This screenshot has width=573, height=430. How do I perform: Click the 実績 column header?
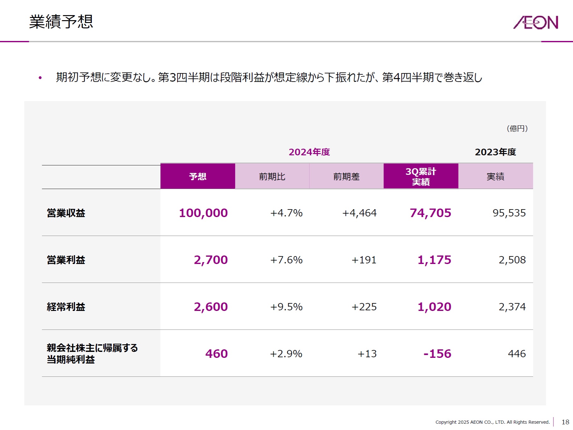point(495,176)
